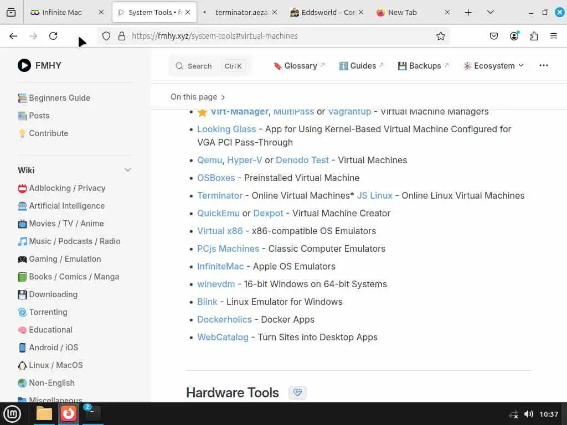Switch to the Eddsworld tab

pos(327,12)
